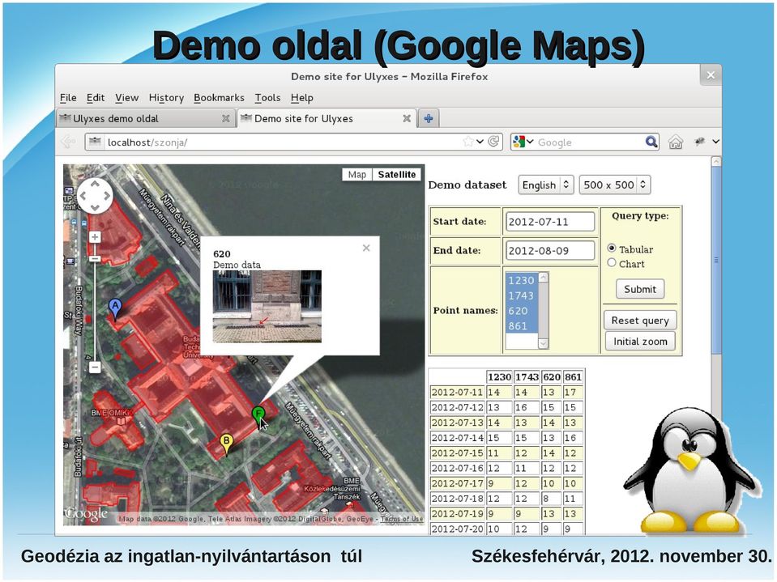
Task: Click the yellow marker B on the map
Action: coord(227,444)
